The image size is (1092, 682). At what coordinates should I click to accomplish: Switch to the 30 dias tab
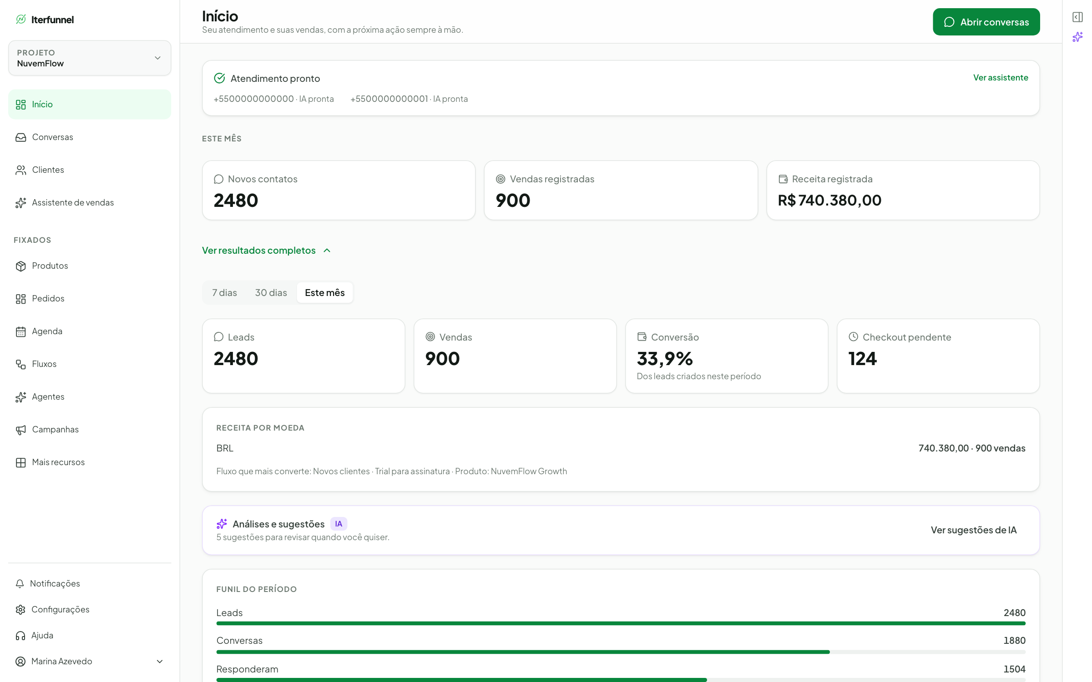click(x=271, y=293)
